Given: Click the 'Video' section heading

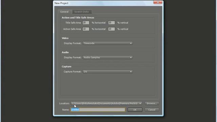Looking at the screenshot, I should coord(65,38).
